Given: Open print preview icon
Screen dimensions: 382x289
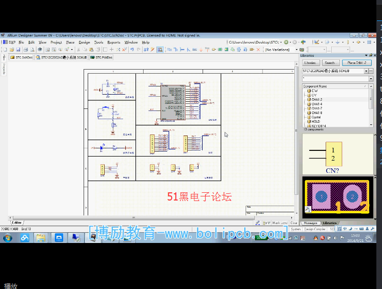Looking at the screenshot, I should 32,50.
